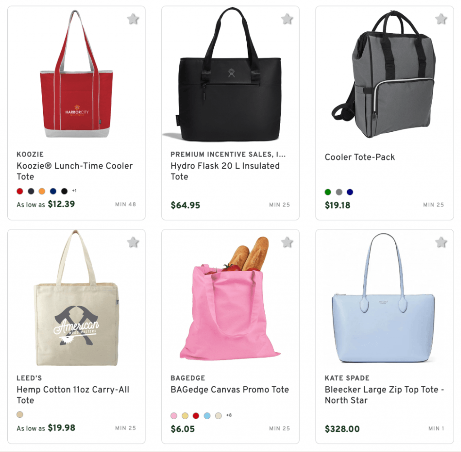Star the Kate Spade Bleecker tote
The width and height of the screenshot is (461, 452).
440,242
